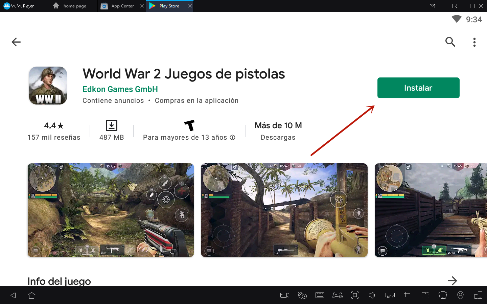The height and width of the screenshot is (304, 487).
Task: Go back with the Play Store arrow
Action: coord(16,42)
